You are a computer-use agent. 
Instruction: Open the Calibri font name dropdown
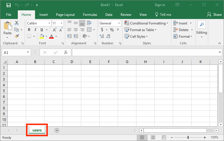[x=49, y=23]
